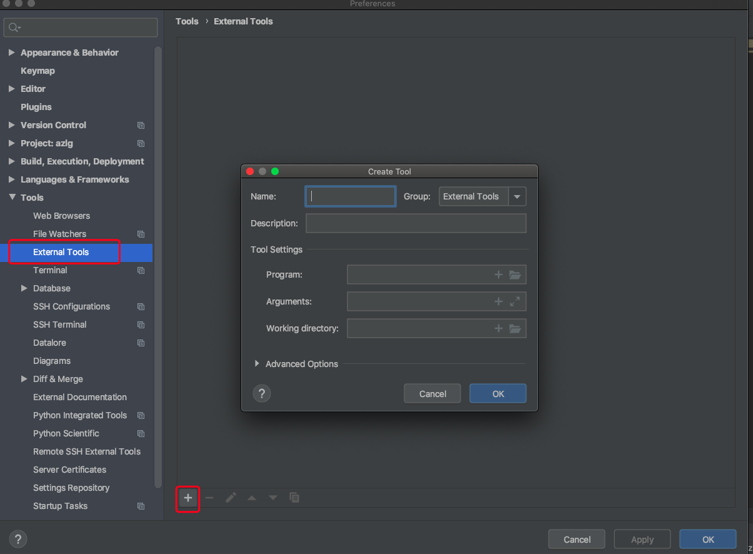Viewport: 753px width, 554px height.
Task: Collapse the Tools tree node
Action: click(x=11, y=198)
